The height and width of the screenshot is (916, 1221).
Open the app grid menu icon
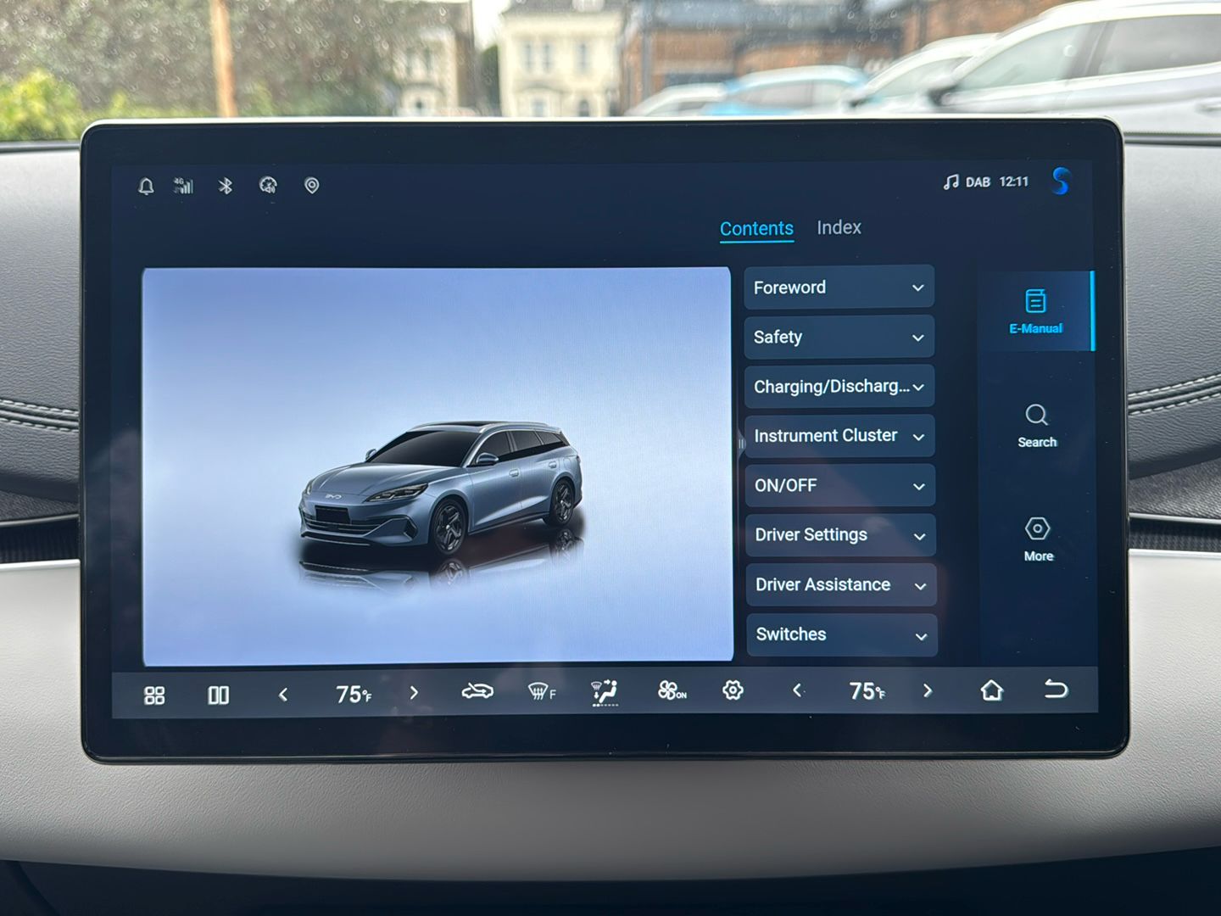coord(154,695)
